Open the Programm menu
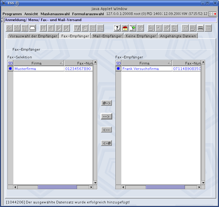 pyautogui.click(x=12, y=14)
